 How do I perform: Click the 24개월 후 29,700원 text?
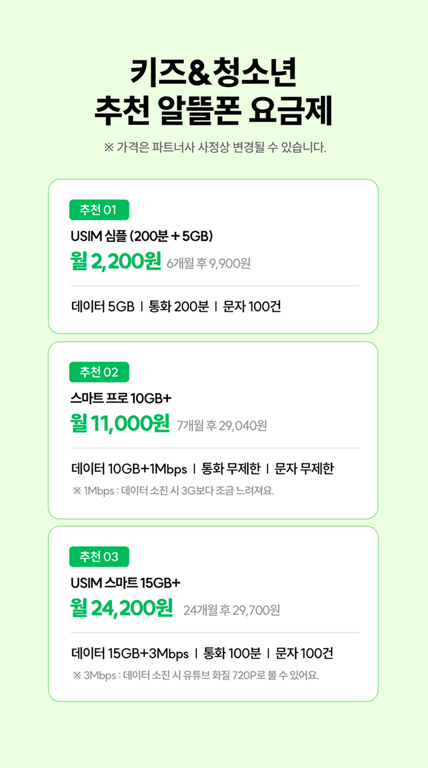pos(232,611)
